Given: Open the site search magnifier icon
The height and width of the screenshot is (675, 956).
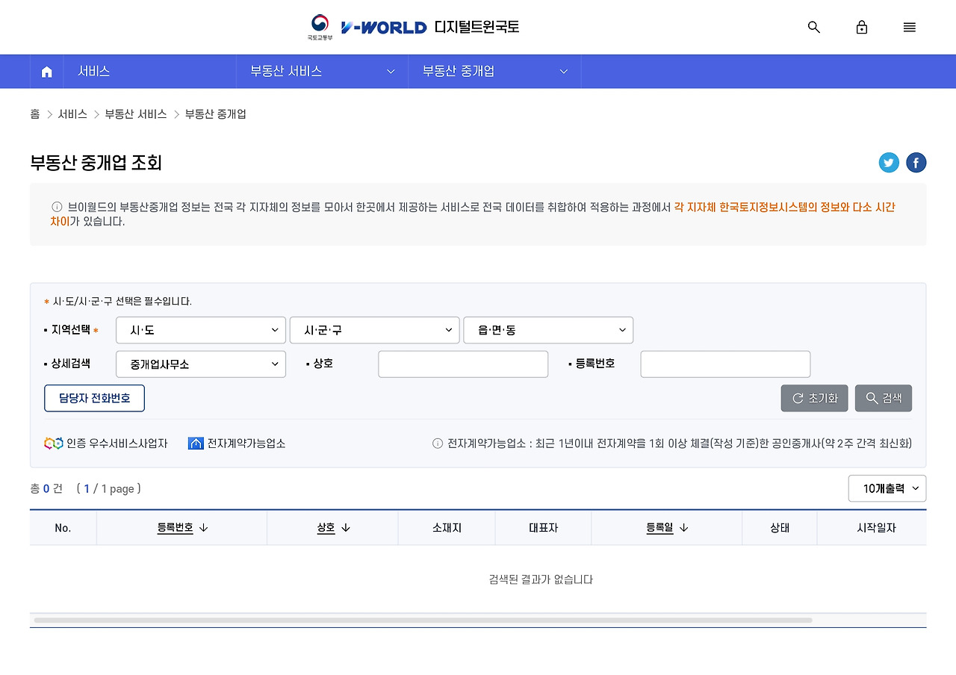Looking at the screenshot, I should 813,27.
